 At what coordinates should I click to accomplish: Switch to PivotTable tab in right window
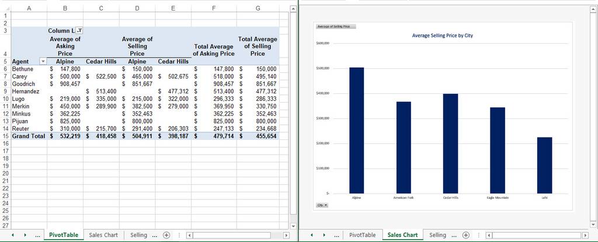coord(362,235)
